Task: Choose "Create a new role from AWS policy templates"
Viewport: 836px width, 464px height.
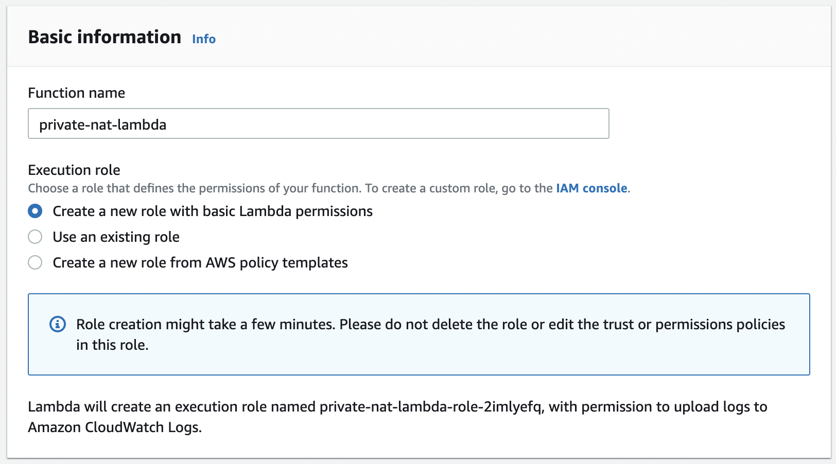Action: click(35, 262)
